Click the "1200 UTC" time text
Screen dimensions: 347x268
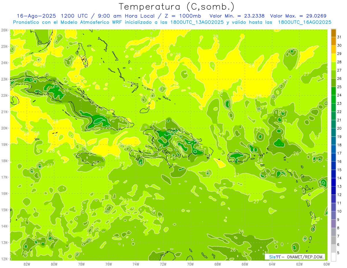click(74, 16)
